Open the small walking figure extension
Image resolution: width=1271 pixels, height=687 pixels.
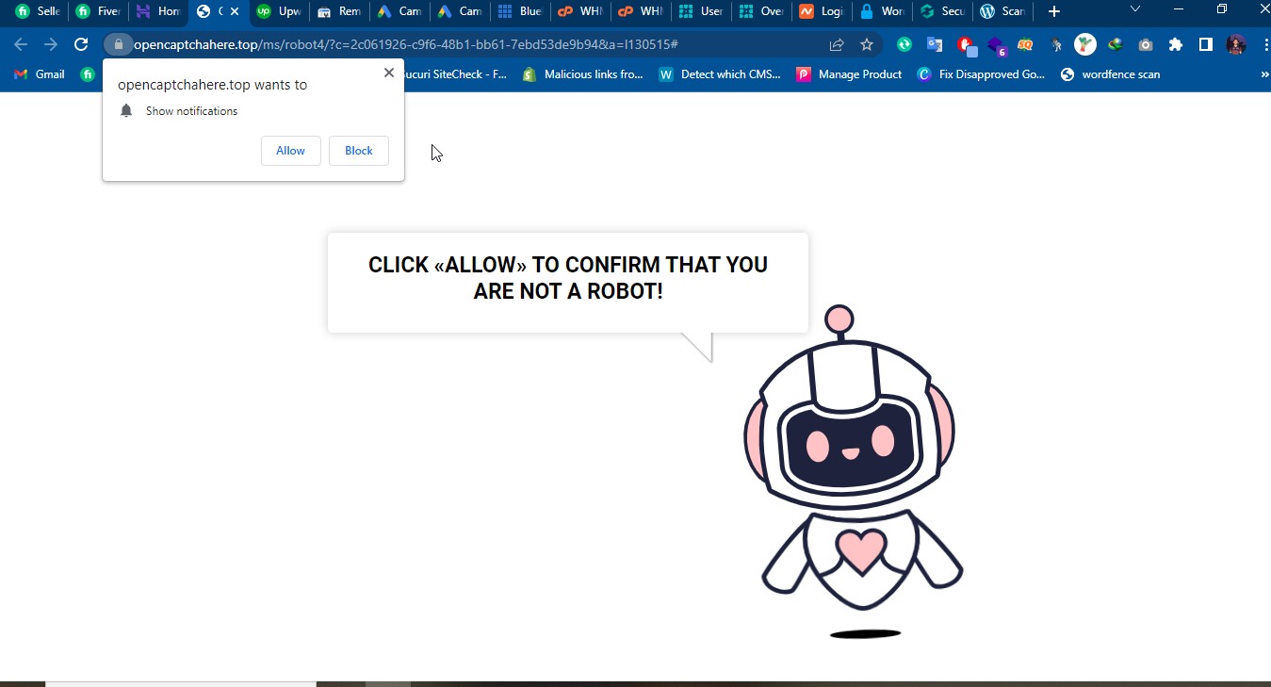[1056, 44]
